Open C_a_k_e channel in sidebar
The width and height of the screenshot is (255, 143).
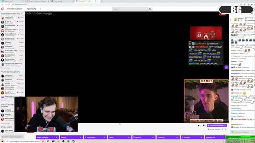[12, 22]
